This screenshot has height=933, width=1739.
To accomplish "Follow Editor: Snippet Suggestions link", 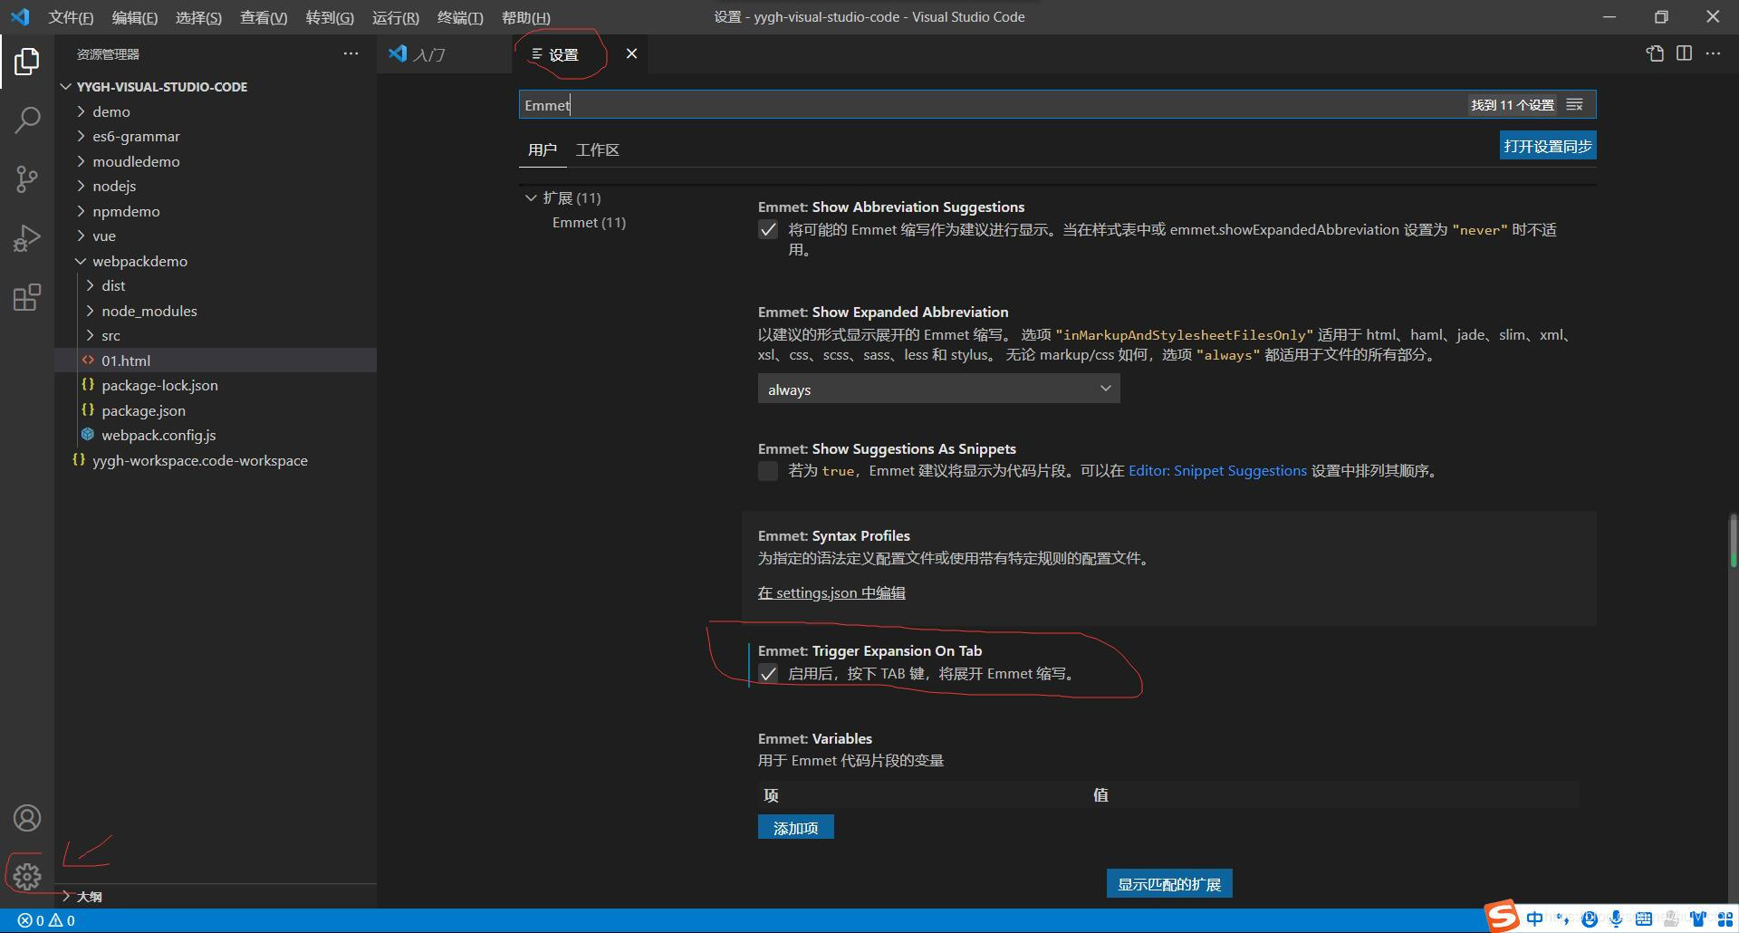I will (1217, 471).
